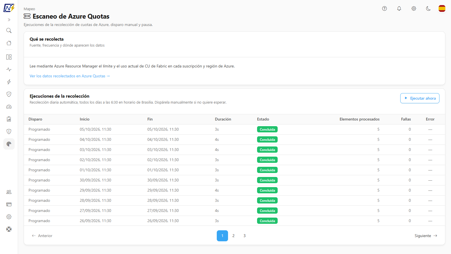The image size is (451, 254).
Task: Click the Estado column header
Action: [x=263, y=119]
